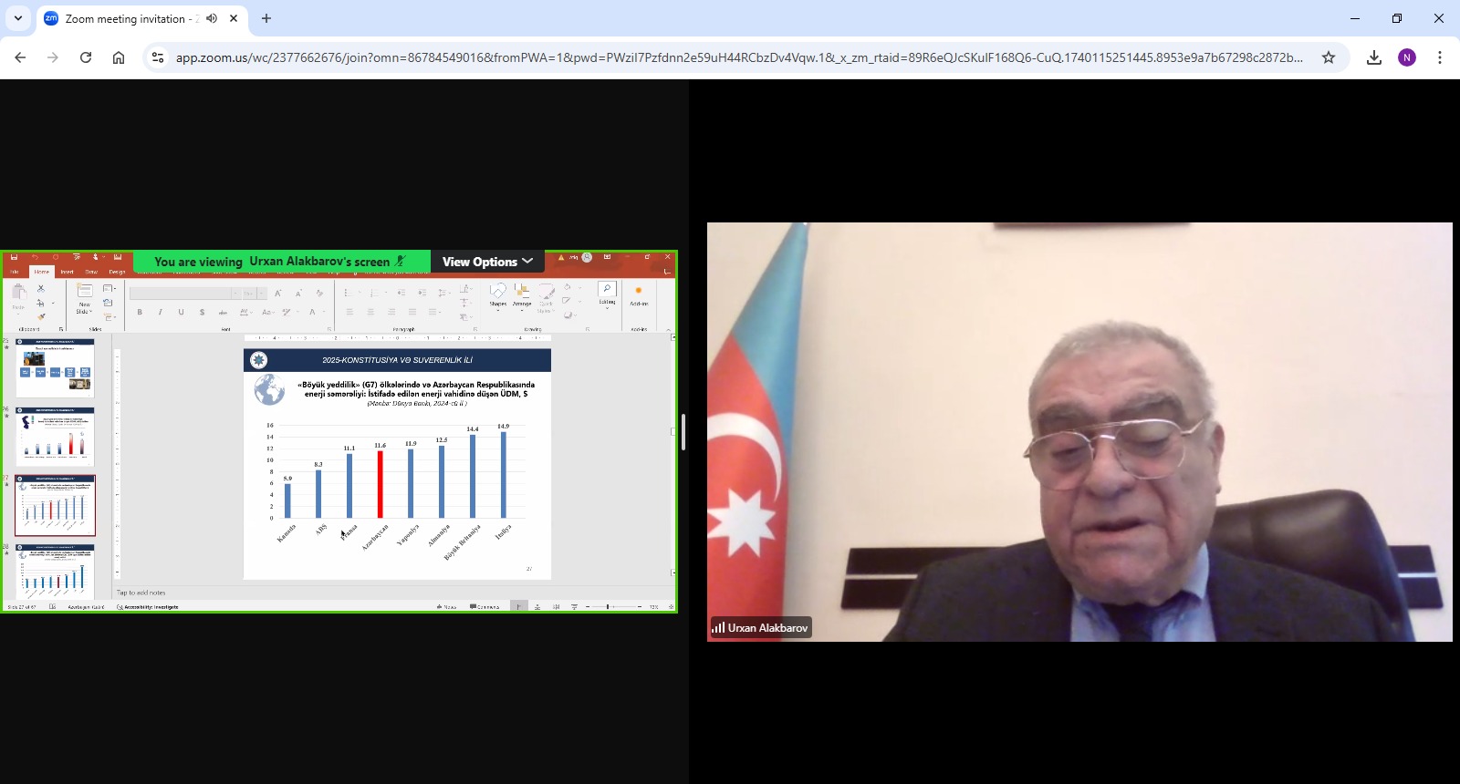Toggle bold formatting in the ribbon
This screenshot has width=1460, height=784.
pos(140,312)
